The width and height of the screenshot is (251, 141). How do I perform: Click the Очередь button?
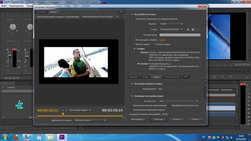[158, 119]
